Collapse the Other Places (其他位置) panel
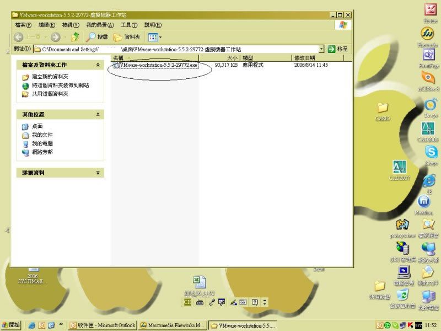 [x=98, y=114]
